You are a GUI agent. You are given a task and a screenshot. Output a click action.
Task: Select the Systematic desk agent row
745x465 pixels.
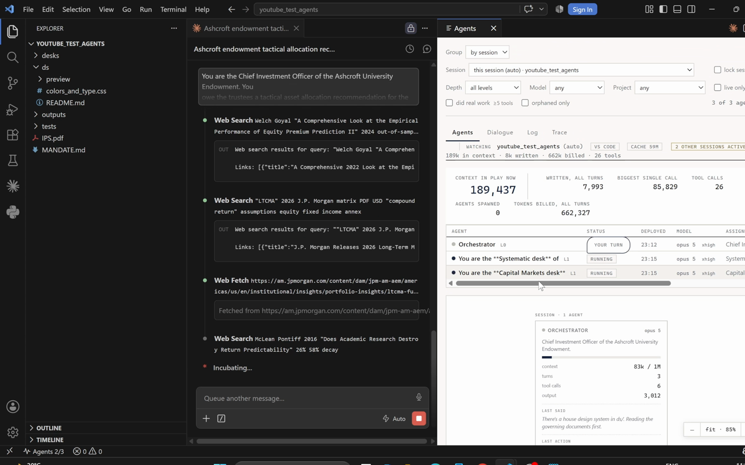tap(595, 259)
